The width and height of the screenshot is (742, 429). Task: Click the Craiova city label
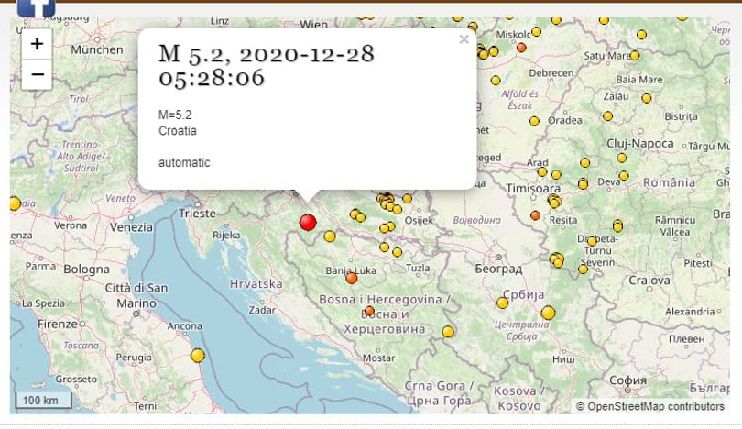pos(649,280)
